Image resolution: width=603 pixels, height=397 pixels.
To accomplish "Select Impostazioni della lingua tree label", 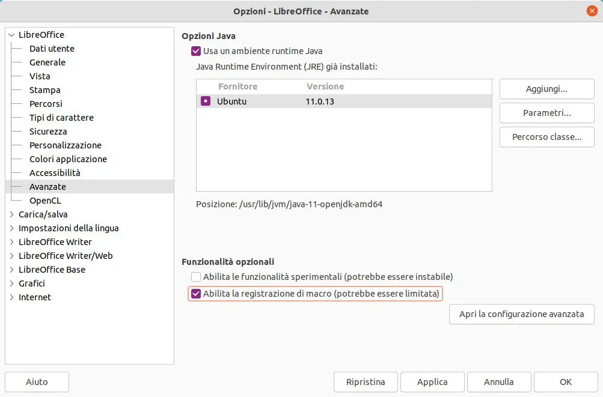I will [69, 228].
